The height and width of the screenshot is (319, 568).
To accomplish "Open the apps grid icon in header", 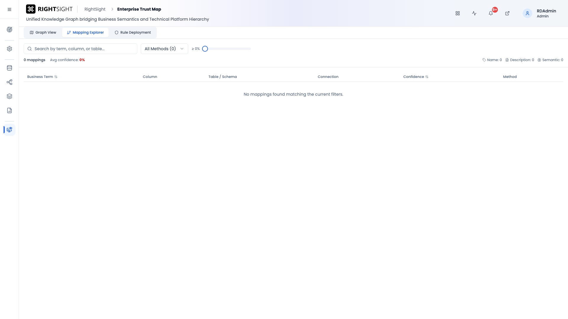I will click(458, 13).
